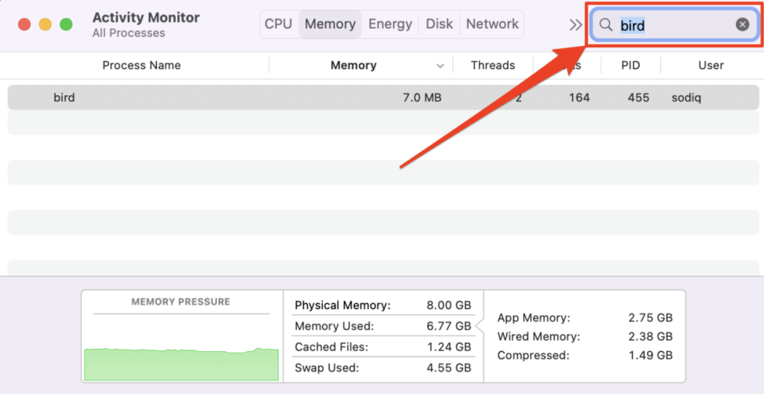
Task: Sort processes by Process Name
Action: click(x=141, y=65)
